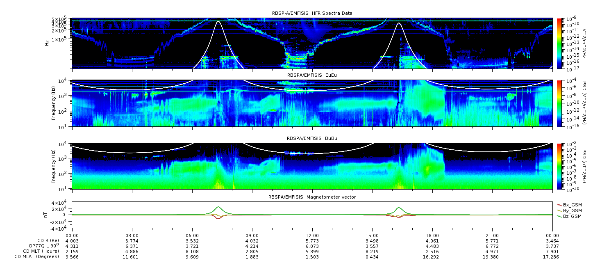Click the RBSPA/EMFISIS EuEu title
593x270 pixels.
click(x=312, y=76)
